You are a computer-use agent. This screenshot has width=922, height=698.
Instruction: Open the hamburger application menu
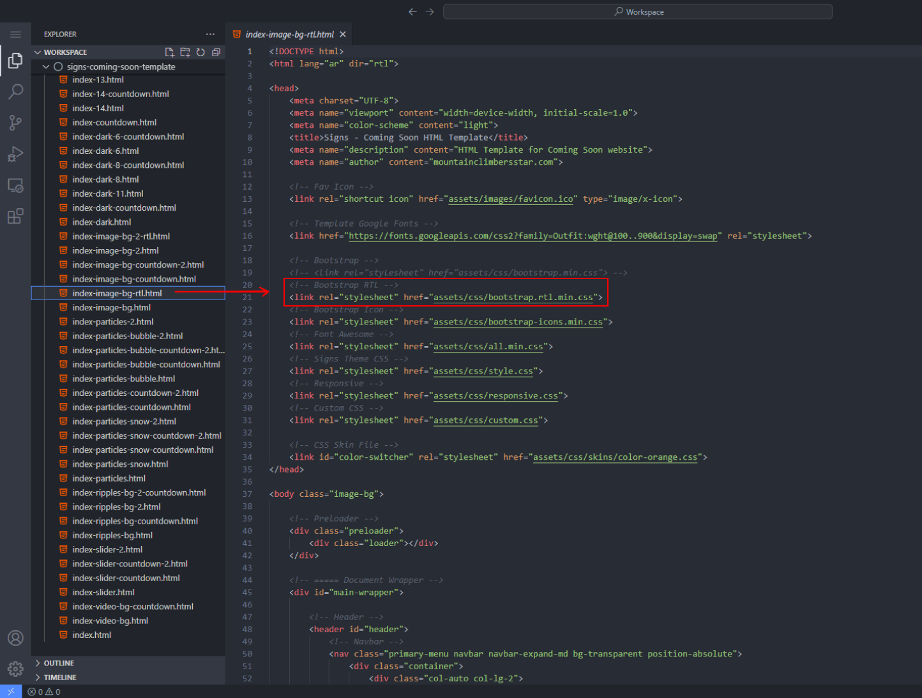point(15,34)
